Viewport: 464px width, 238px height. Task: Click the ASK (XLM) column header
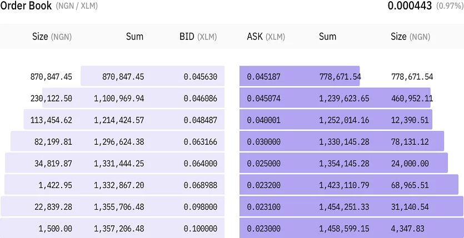pos(266,37)
